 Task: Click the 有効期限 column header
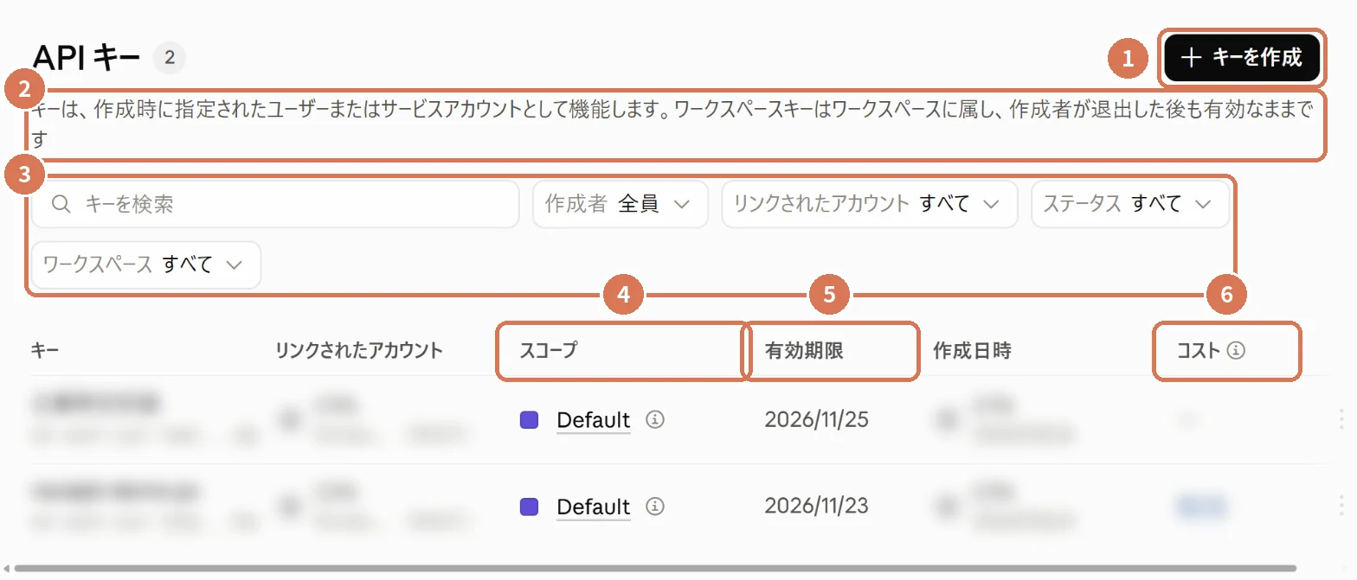tap(804, 350)
